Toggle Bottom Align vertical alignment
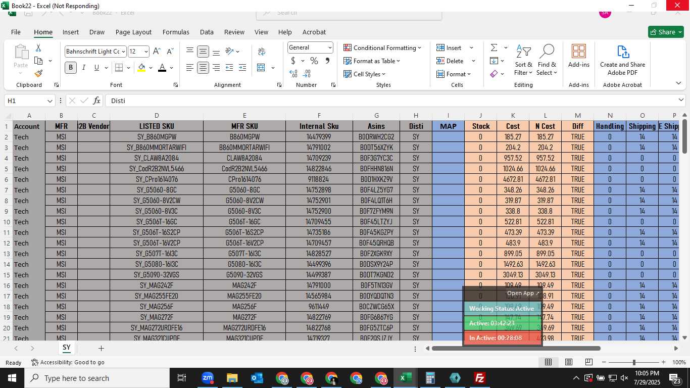The height and width of the screenshot is (388, 690). tap(216, 52)
